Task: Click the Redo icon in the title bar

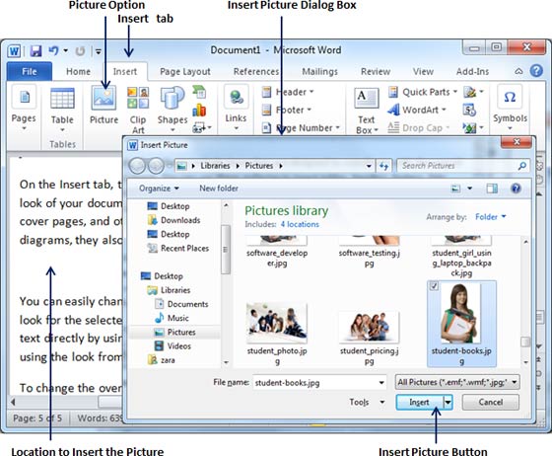Action: coord(80,51)
